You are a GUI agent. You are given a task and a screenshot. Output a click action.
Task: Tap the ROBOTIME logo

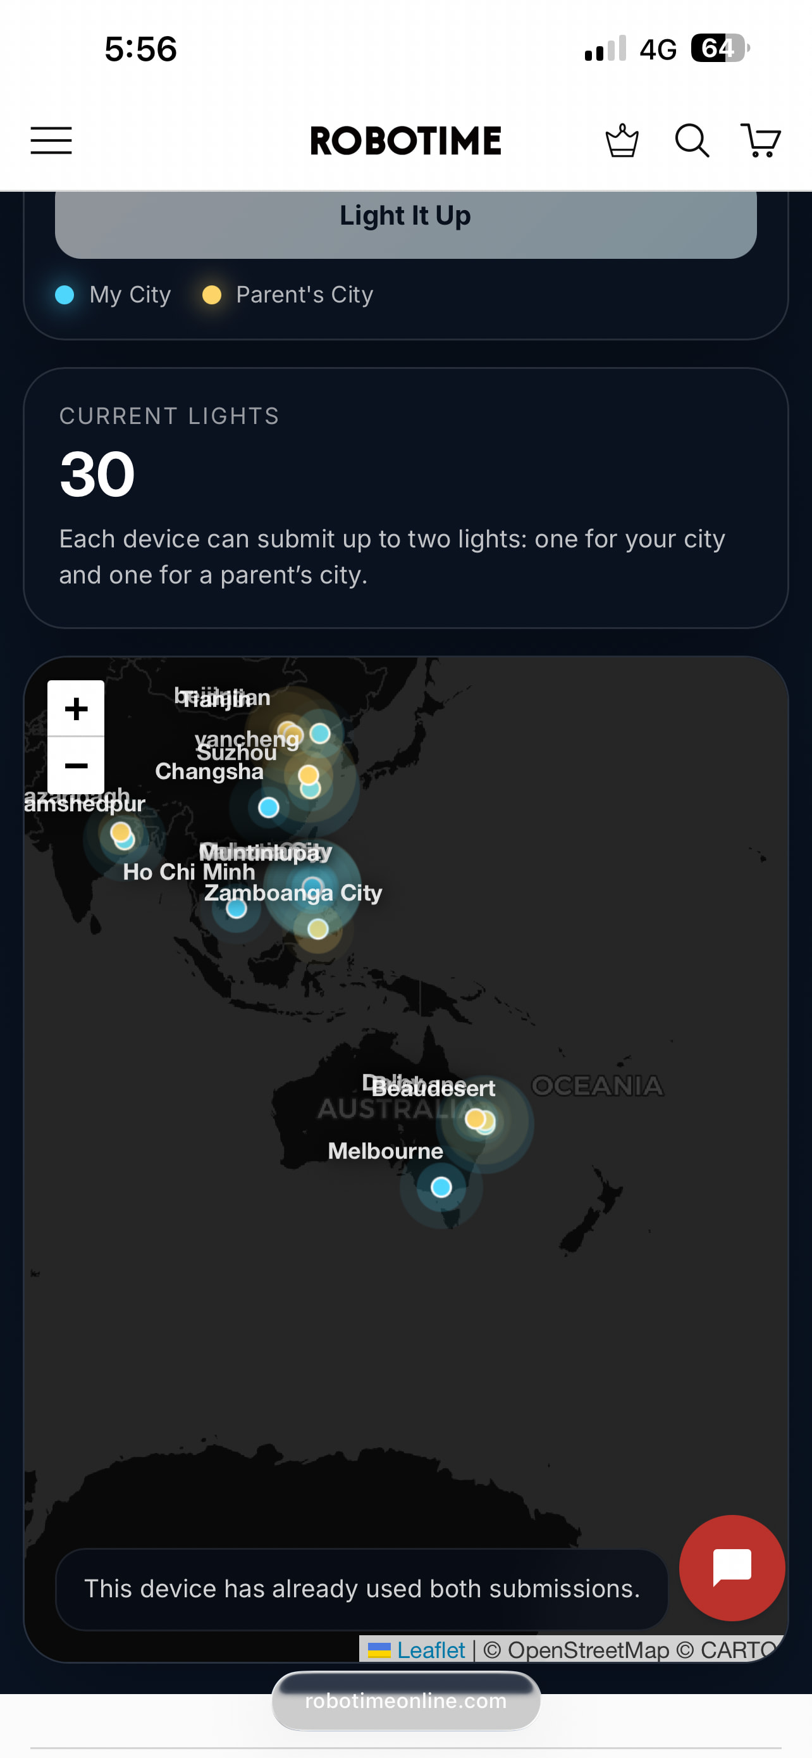coord(405,140)
